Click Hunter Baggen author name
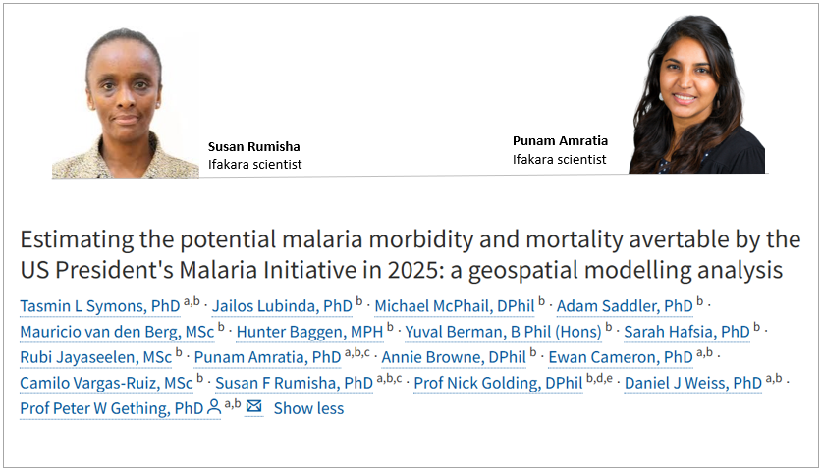 coord(309,331)
